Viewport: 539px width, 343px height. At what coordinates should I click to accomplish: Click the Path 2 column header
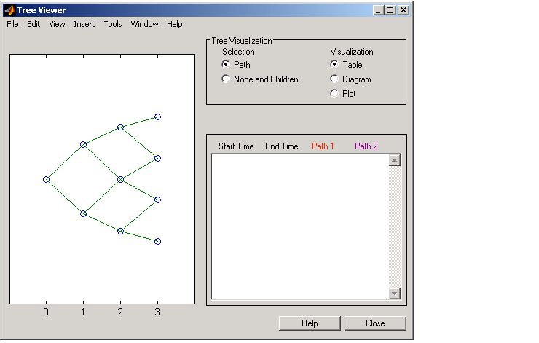[366, 146]
